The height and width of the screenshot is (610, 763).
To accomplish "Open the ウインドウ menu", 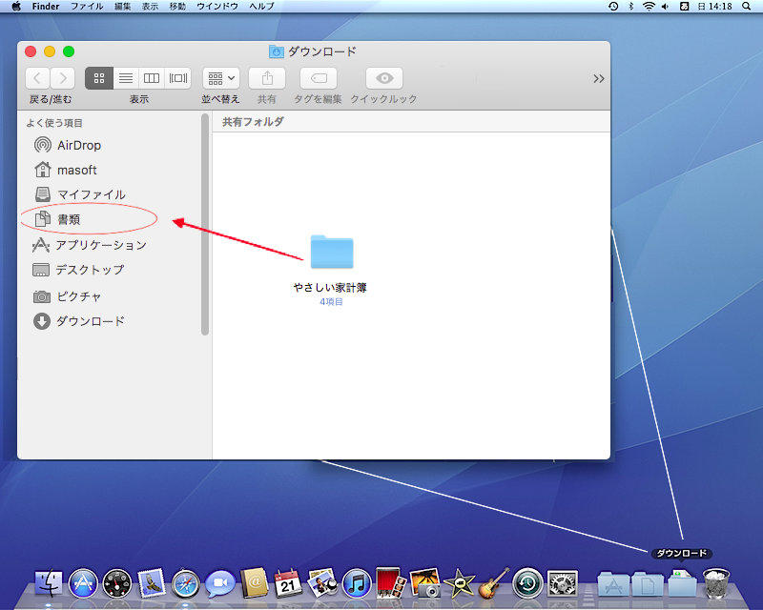I will tap(217, 7).
